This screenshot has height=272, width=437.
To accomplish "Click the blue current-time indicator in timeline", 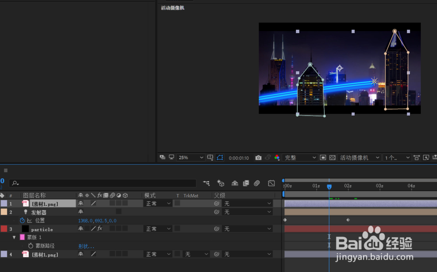I will pyautogui.click(x=329, y=187).
